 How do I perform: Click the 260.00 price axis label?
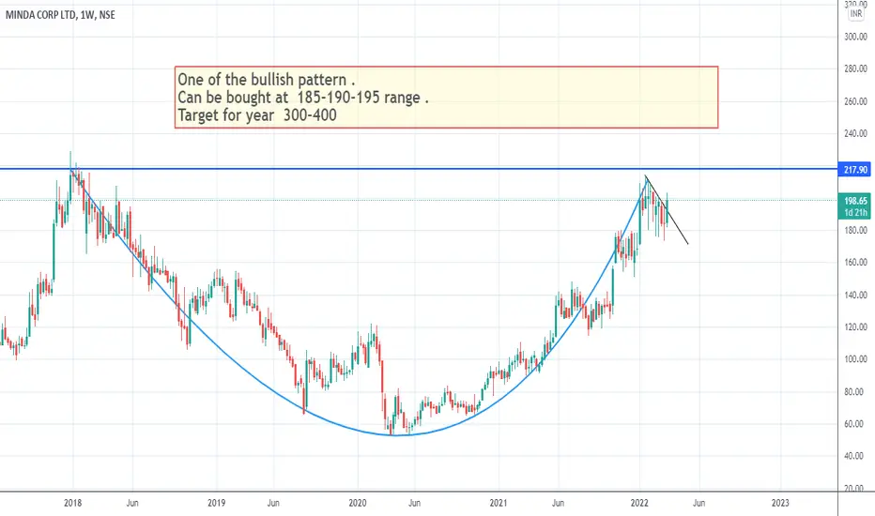tap(856, 101)
